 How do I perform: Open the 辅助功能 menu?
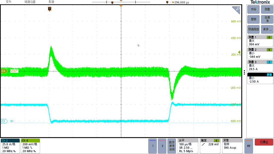coord(30,2)
